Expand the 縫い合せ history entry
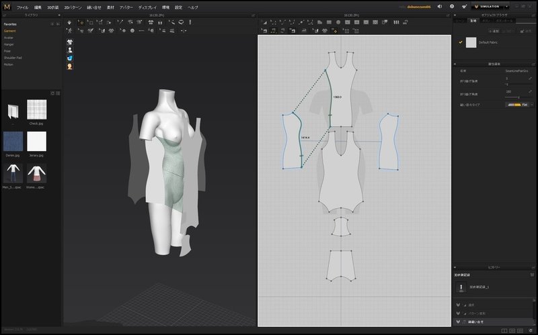This screenshot has width=538, height=335. (458, 322)
